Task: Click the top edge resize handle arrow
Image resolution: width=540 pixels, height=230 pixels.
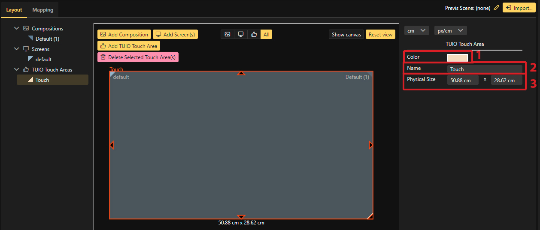Action: pos(241,73)
